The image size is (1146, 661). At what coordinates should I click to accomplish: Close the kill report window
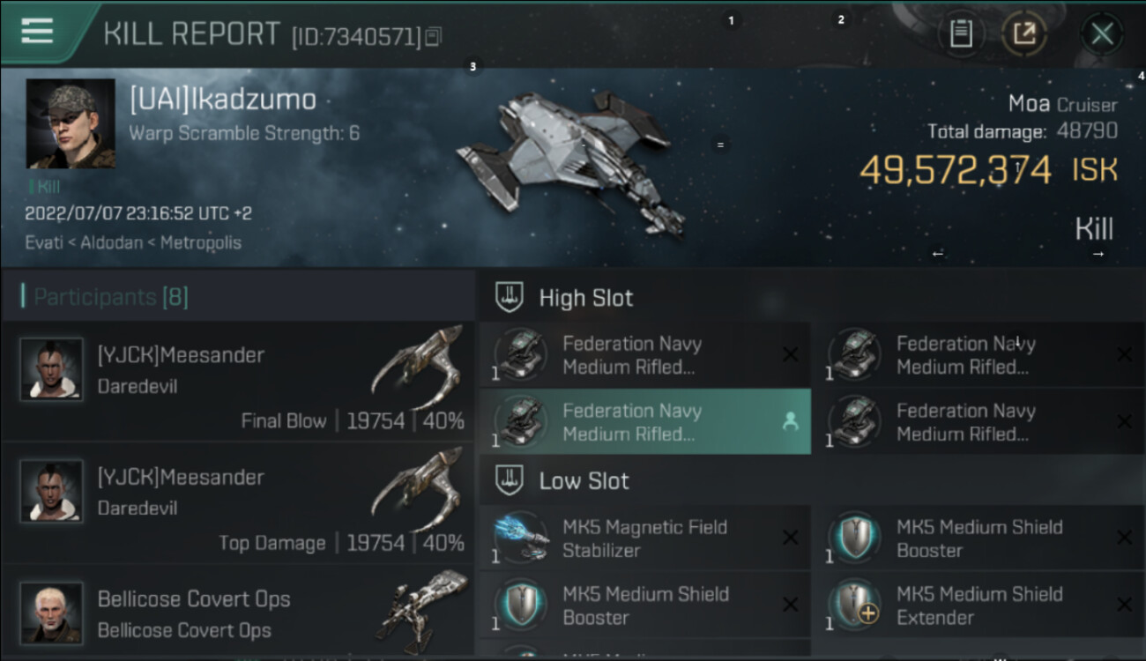pos(1102,34)
